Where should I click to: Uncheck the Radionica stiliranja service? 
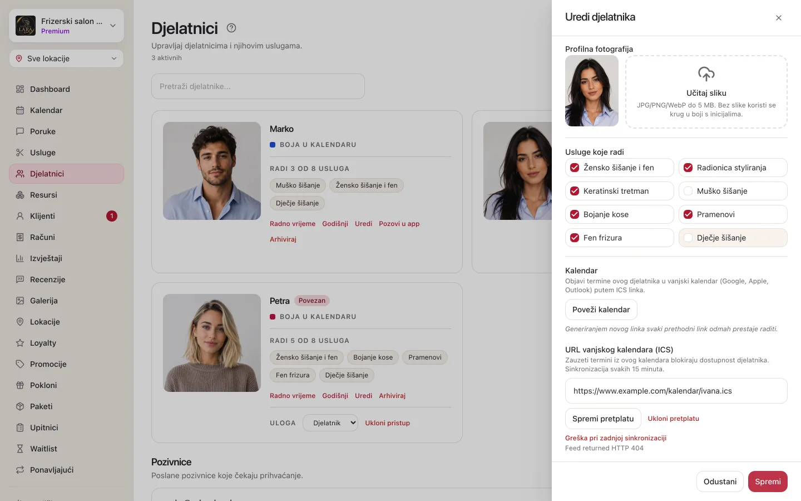tap(688, 168)
